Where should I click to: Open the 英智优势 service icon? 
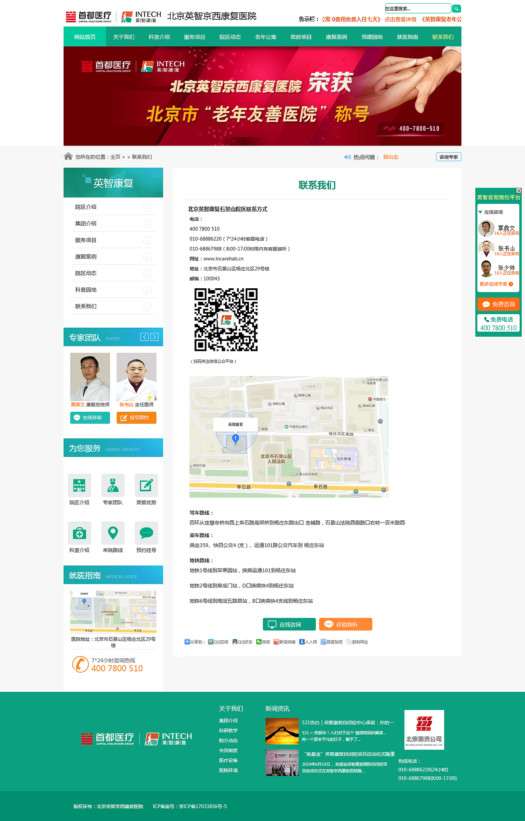(x=146, y=485)
